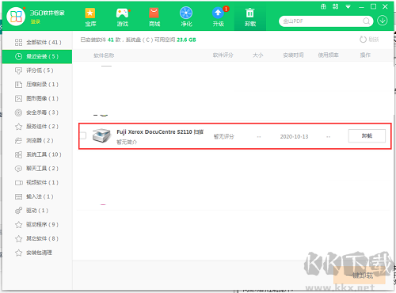This screenshot has height=293, width=396.
Task: Open the 宝库 star icon tab
Action: coord(90,17)
